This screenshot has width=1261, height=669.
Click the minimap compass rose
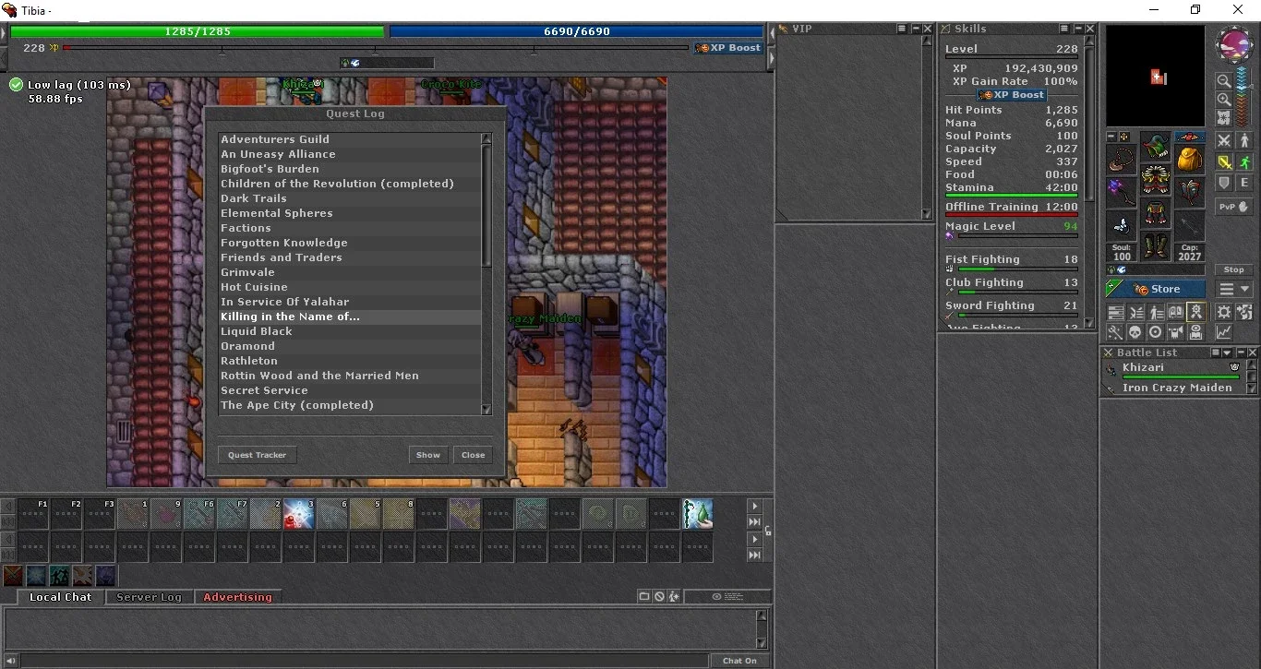click(1234, 44)
